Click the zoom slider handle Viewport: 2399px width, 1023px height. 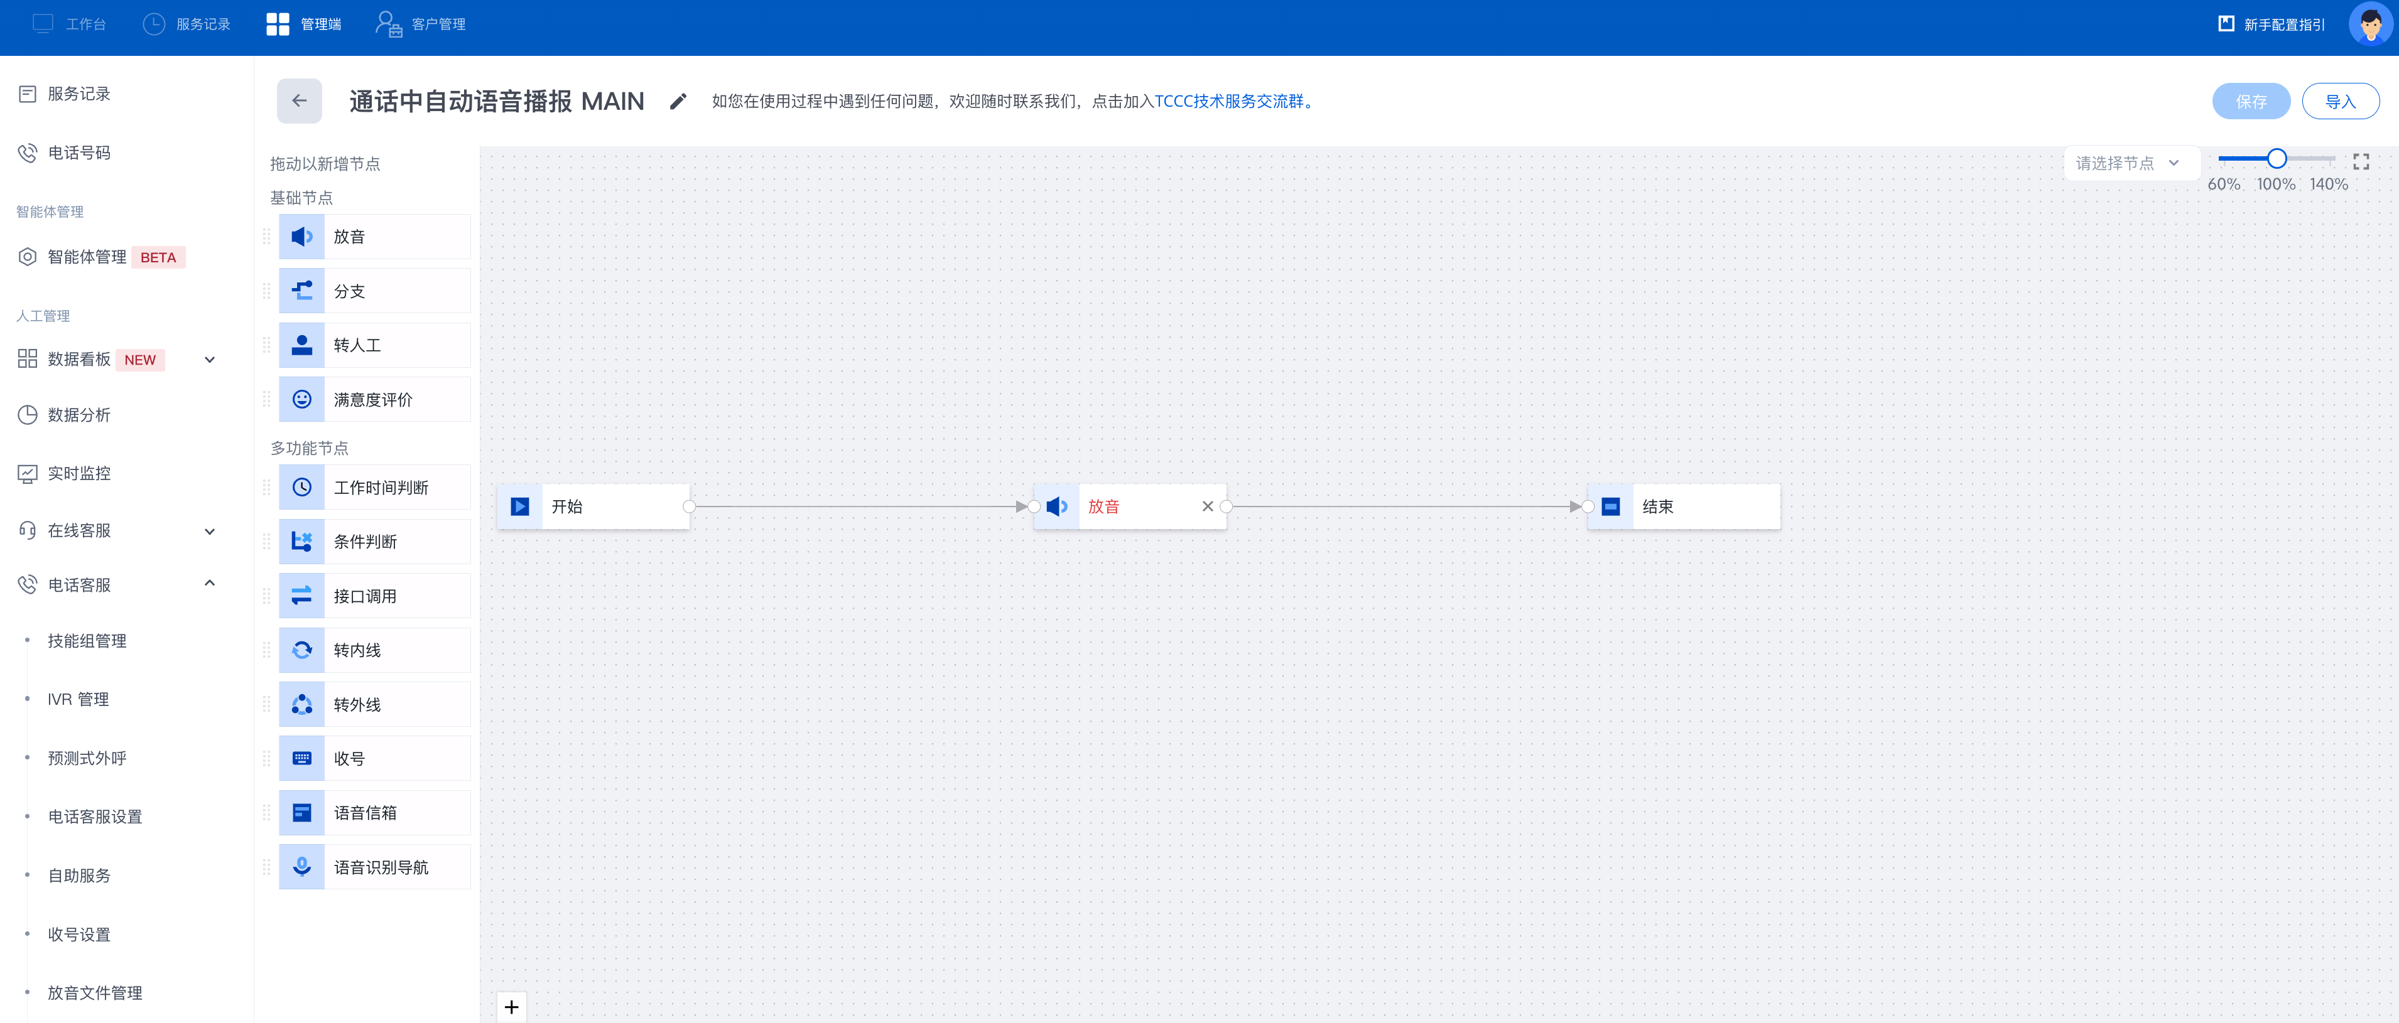click(2276, 159)
